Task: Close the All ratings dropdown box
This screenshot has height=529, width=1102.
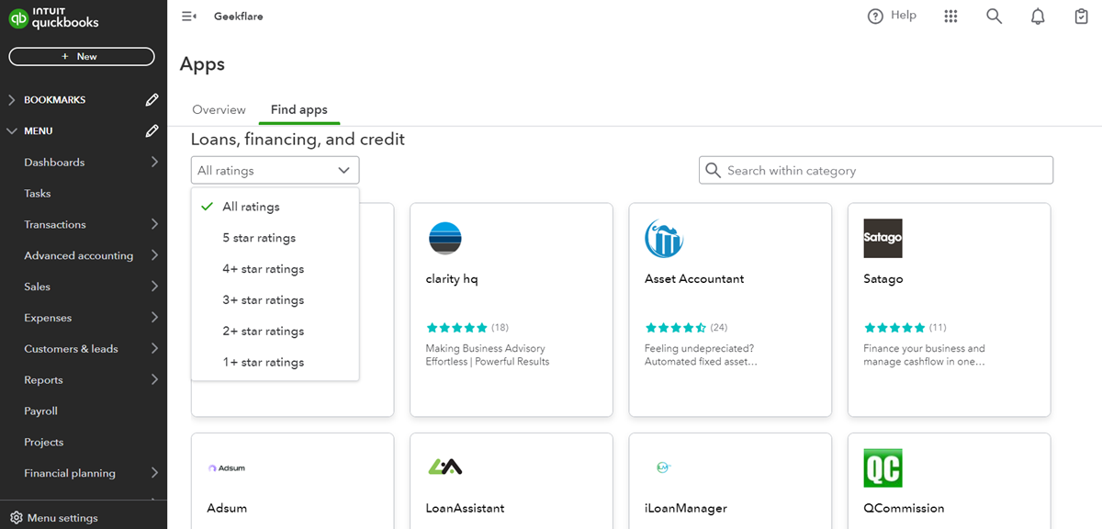Action: [x=275, y=170]
